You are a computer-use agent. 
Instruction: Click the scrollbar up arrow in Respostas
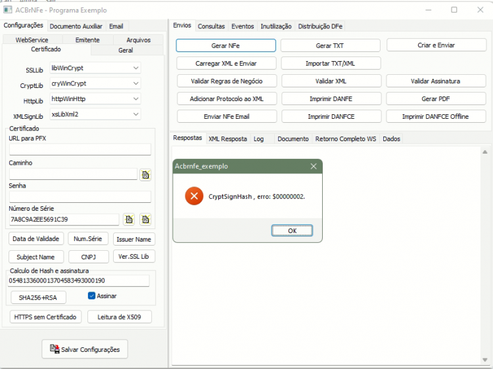coord(485,152)
